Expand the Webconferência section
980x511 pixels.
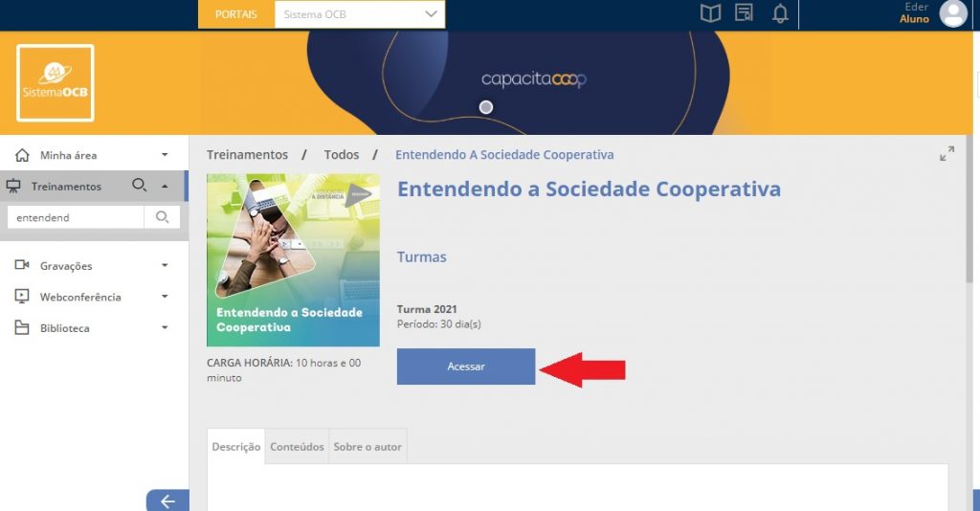point(93,297)
